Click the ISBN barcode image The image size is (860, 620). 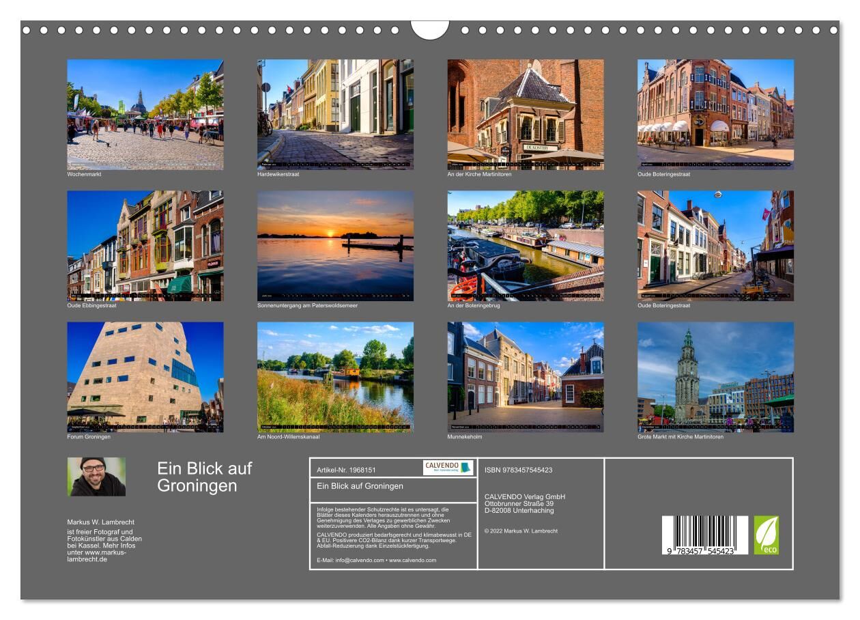click(704, 535)
